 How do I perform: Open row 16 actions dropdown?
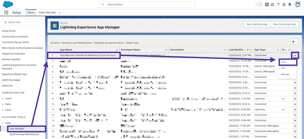(x=295, y=136)
